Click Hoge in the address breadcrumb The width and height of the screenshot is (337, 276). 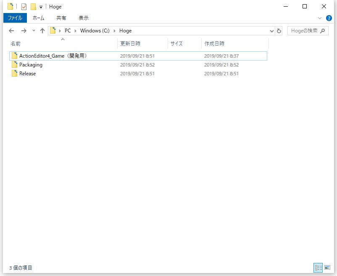126,31
